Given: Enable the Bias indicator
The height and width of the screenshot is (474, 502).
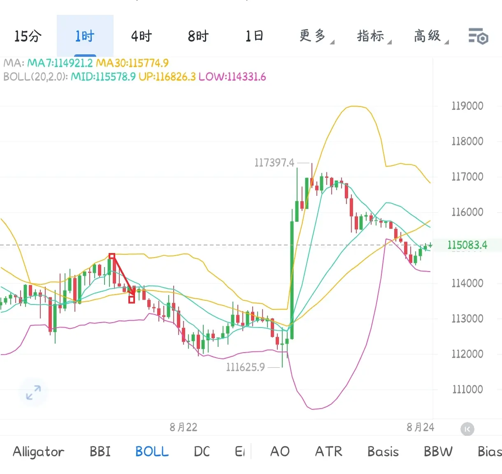Looking at the screenshot, I should coord(490,452).
